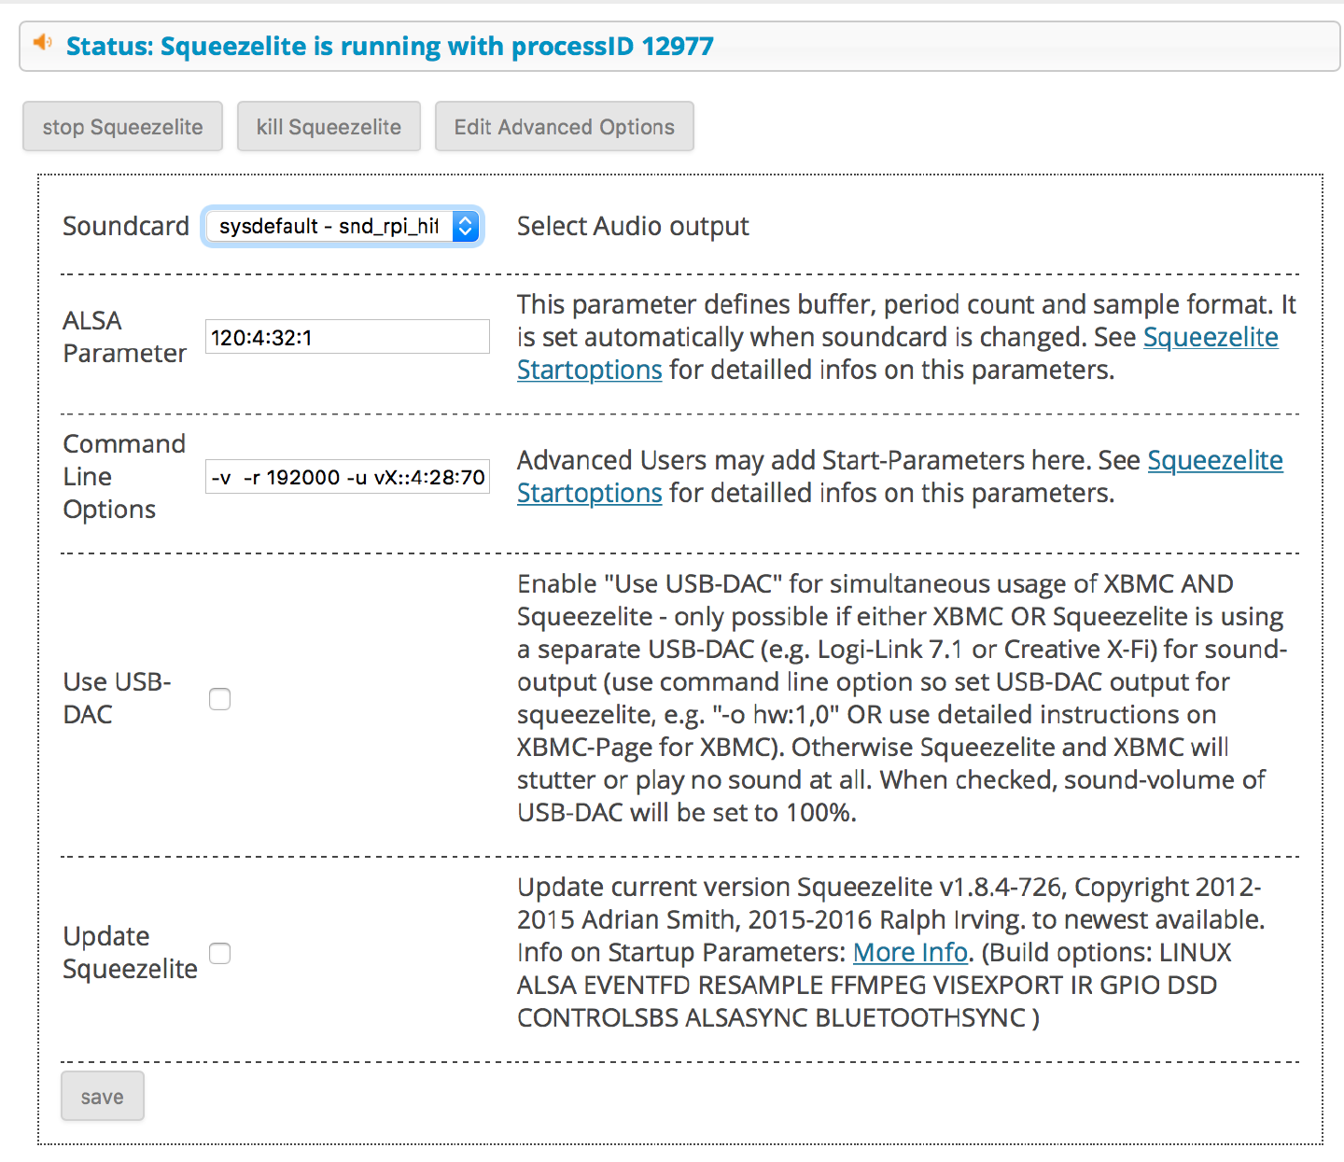Image resolution: width=1344 pixels, height=1162 pixels.
Task: Click the Select Audio output text
Action: pos(633,226)
